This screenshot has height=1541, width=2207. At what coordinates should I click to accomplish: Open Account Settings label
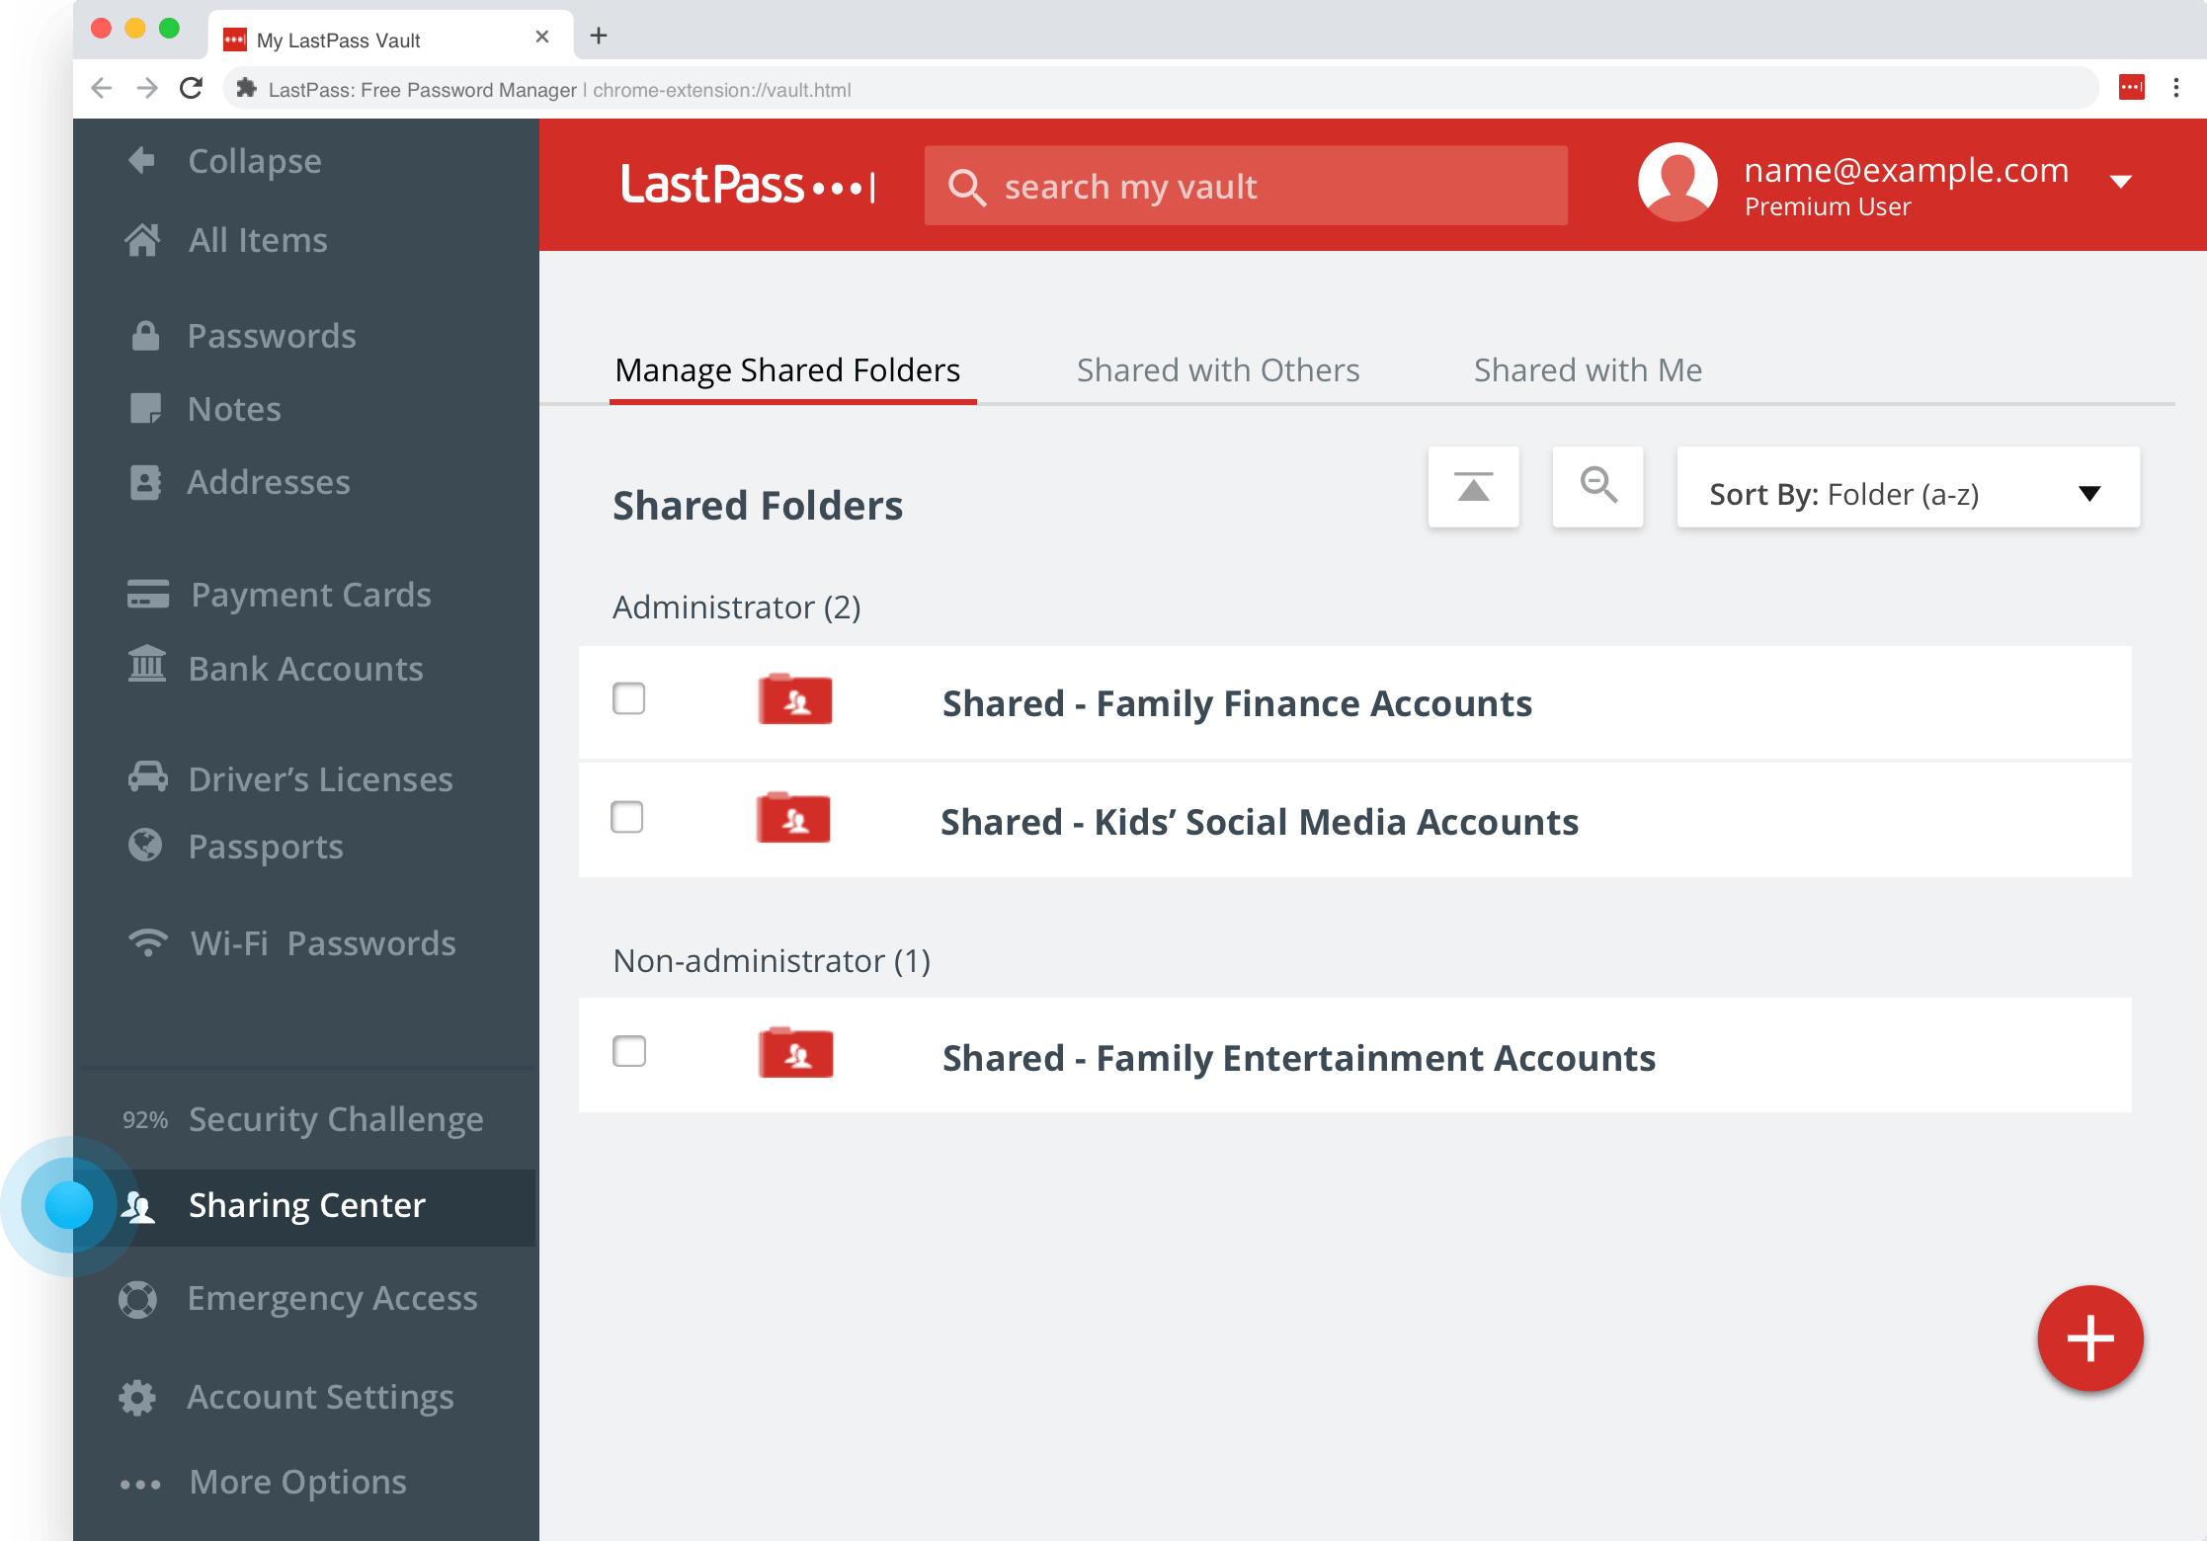(320, 1397)
